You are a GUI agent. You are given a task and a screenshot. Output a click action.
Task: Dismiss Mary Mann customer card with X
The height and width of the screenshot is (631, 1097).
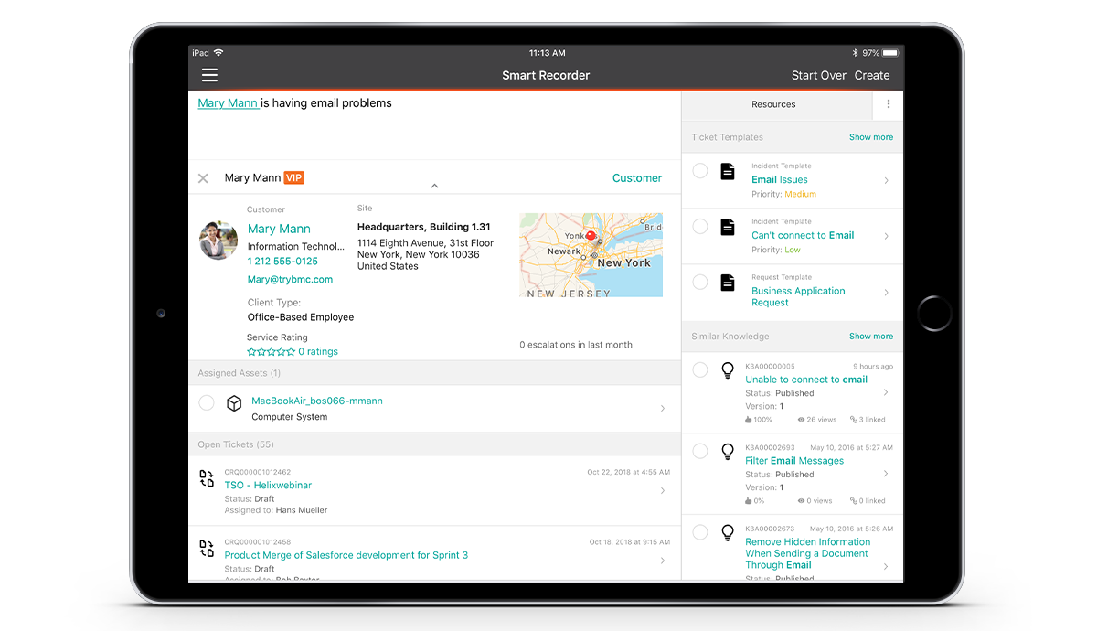[203, 178]
